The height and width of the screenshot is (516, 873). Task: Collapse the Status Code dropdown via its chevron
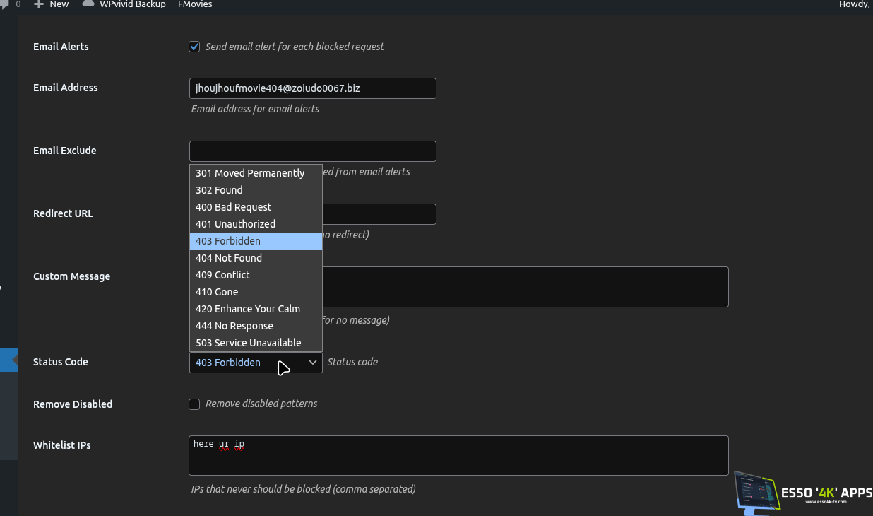[313, 363]
